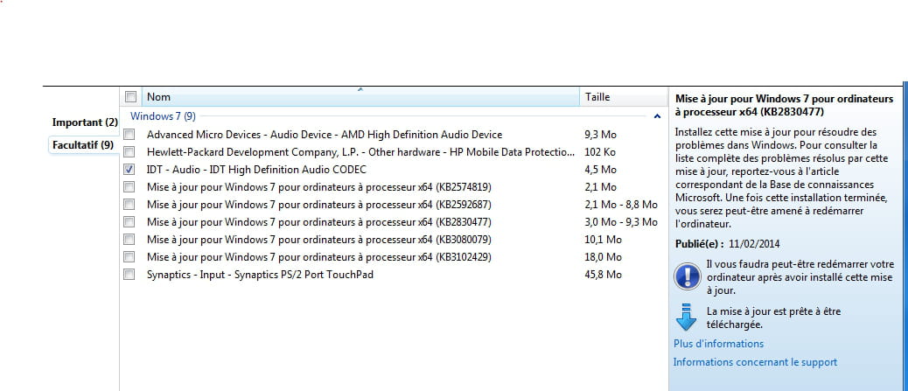This screenshot has height=391, width=908.
Task: Click the blue download arrow icon
Action: coord(686,317)
